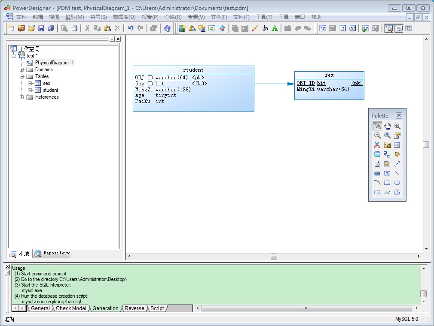Select the Rounded Rectangle tool in Palette
Image resolution: width=434 pixels, height=326 pixels.
(x=377, y=192)
